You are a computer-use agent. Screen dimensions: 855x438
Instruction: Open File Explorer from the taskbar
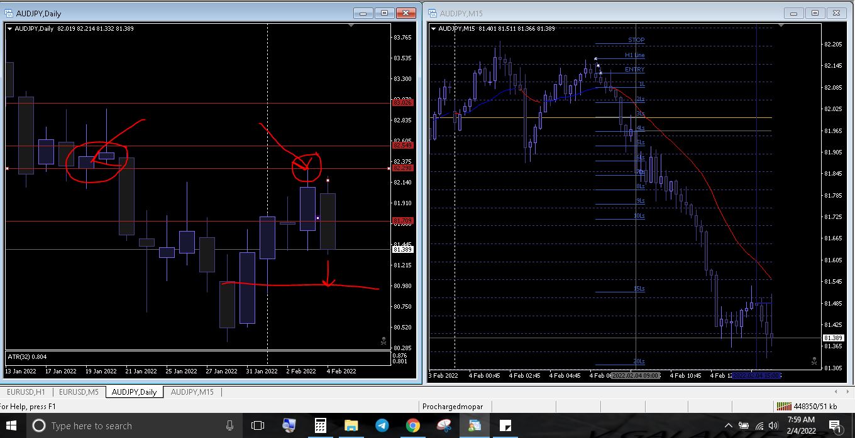pos(351,425)
